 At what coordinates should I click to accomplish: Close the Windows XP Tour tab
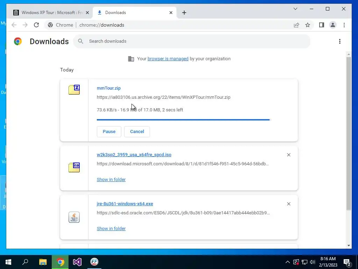[87, 13]
